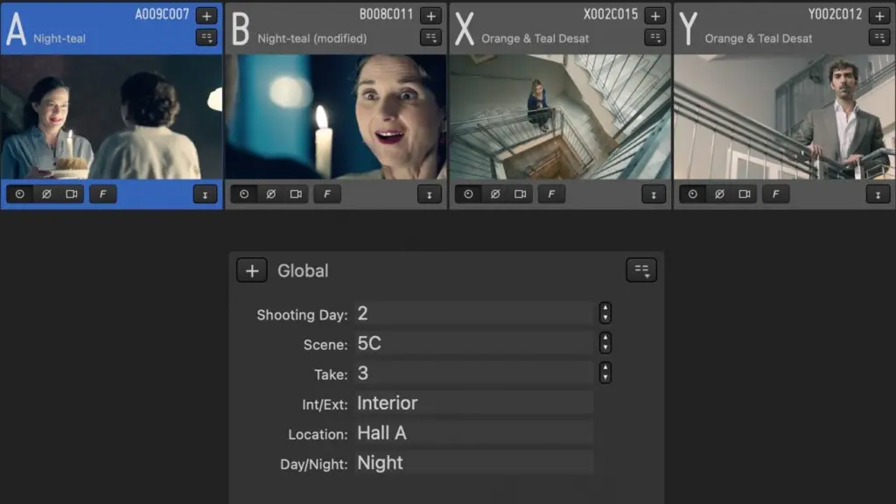Click the Global panel title
896x504 pixels.
(303, 270)
